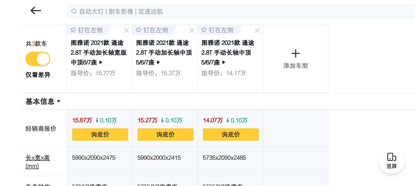Click guide price 指导价：15.37万
Image resolution: width=415 pixels, height=186 pixels.
[158, 73]
